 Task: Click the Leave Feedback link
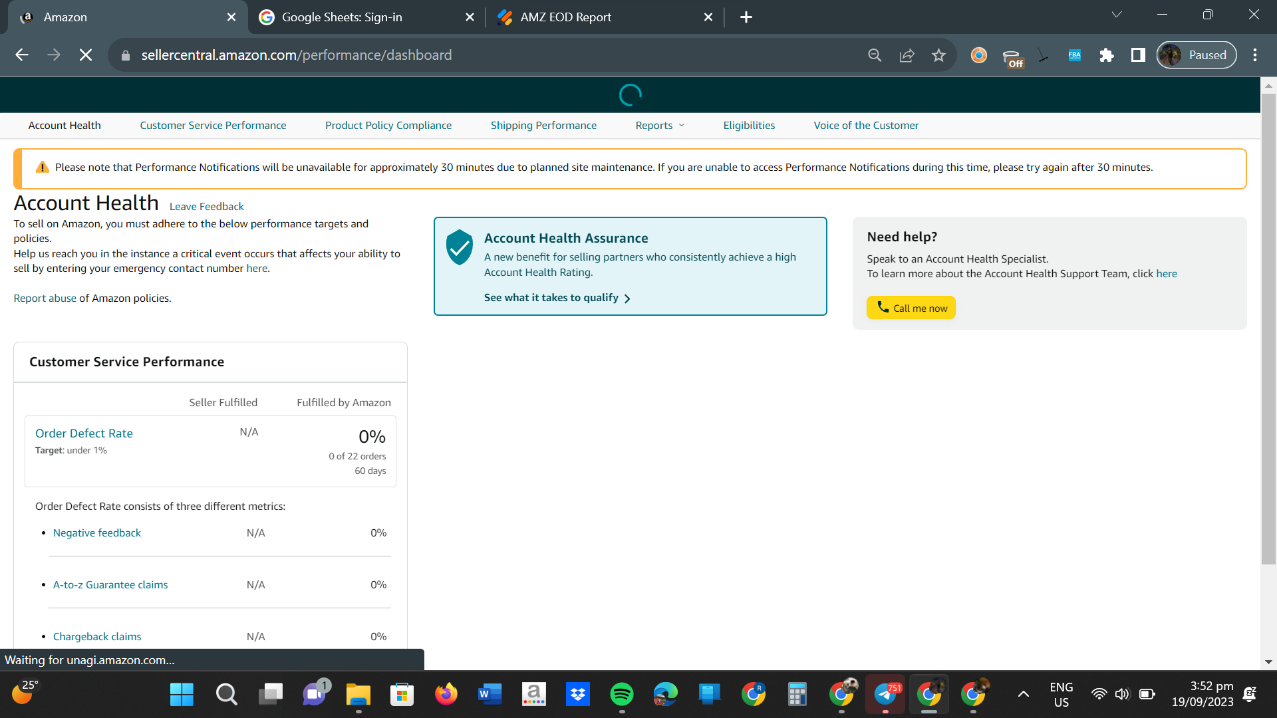click(x=206, y=207)
